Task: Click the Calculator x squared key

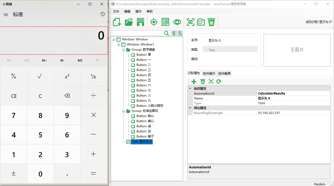Action: pyautogui.click(x=67, y=76)
